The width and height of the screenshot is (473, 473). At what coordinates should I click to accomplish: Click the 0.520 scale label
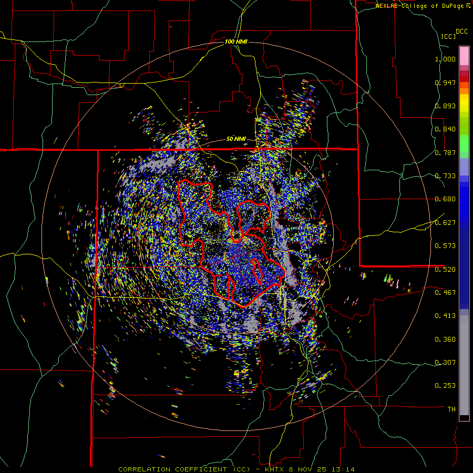pos(445,269)
